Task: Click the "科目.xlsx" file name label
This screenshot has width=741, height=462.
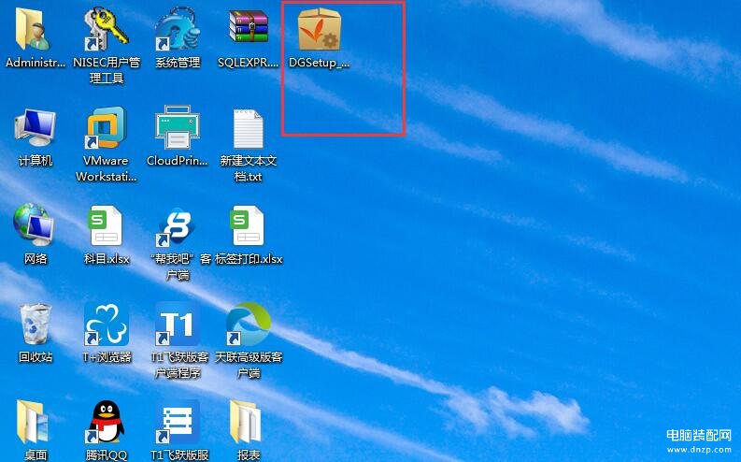Action: point(107,259)
